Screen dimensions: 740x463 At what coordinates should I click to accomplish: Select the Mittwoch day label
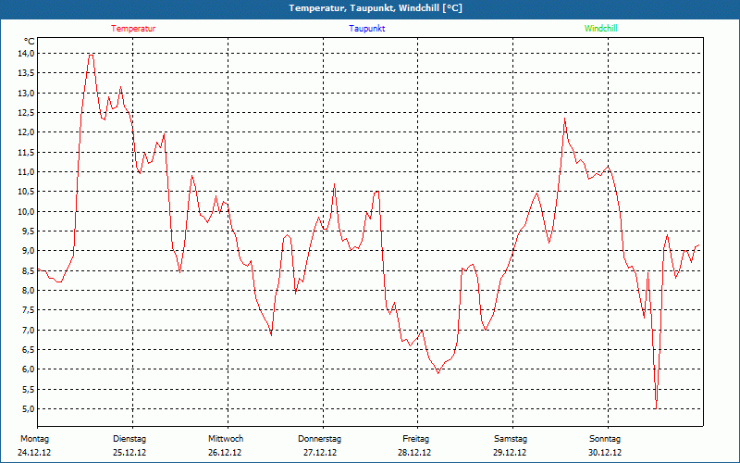click(x=226, y=439)
